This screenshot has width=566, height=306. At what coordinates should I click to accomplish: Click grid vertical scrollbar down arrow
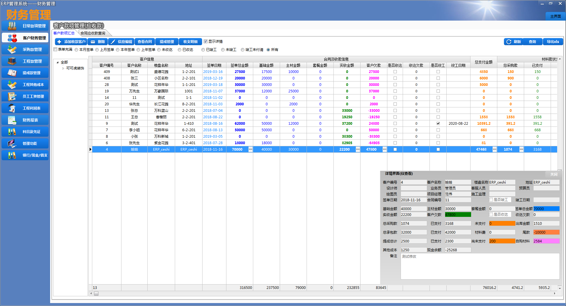pyautogui.click(x=560, y=288)
